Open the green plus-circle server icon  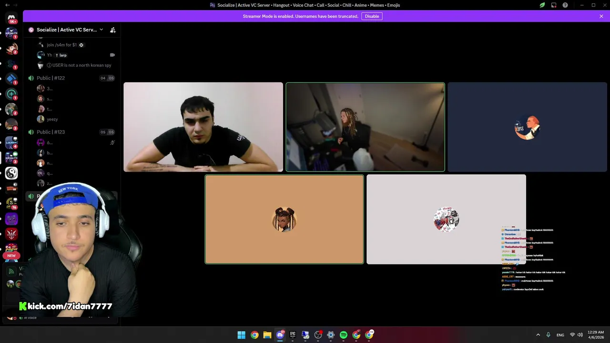click(11, 94)
